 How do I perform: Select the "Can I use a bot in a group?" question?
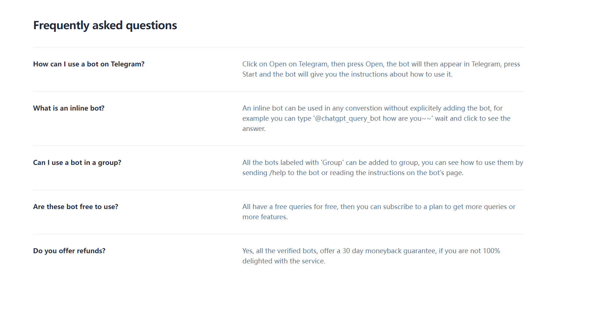tap(77, 163)
